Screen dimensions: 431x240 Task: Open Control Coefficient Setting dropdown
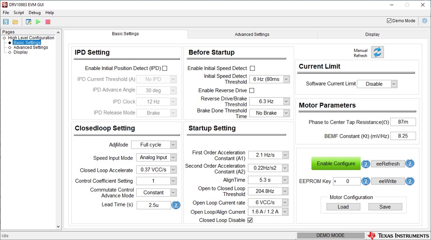[156, 181]
